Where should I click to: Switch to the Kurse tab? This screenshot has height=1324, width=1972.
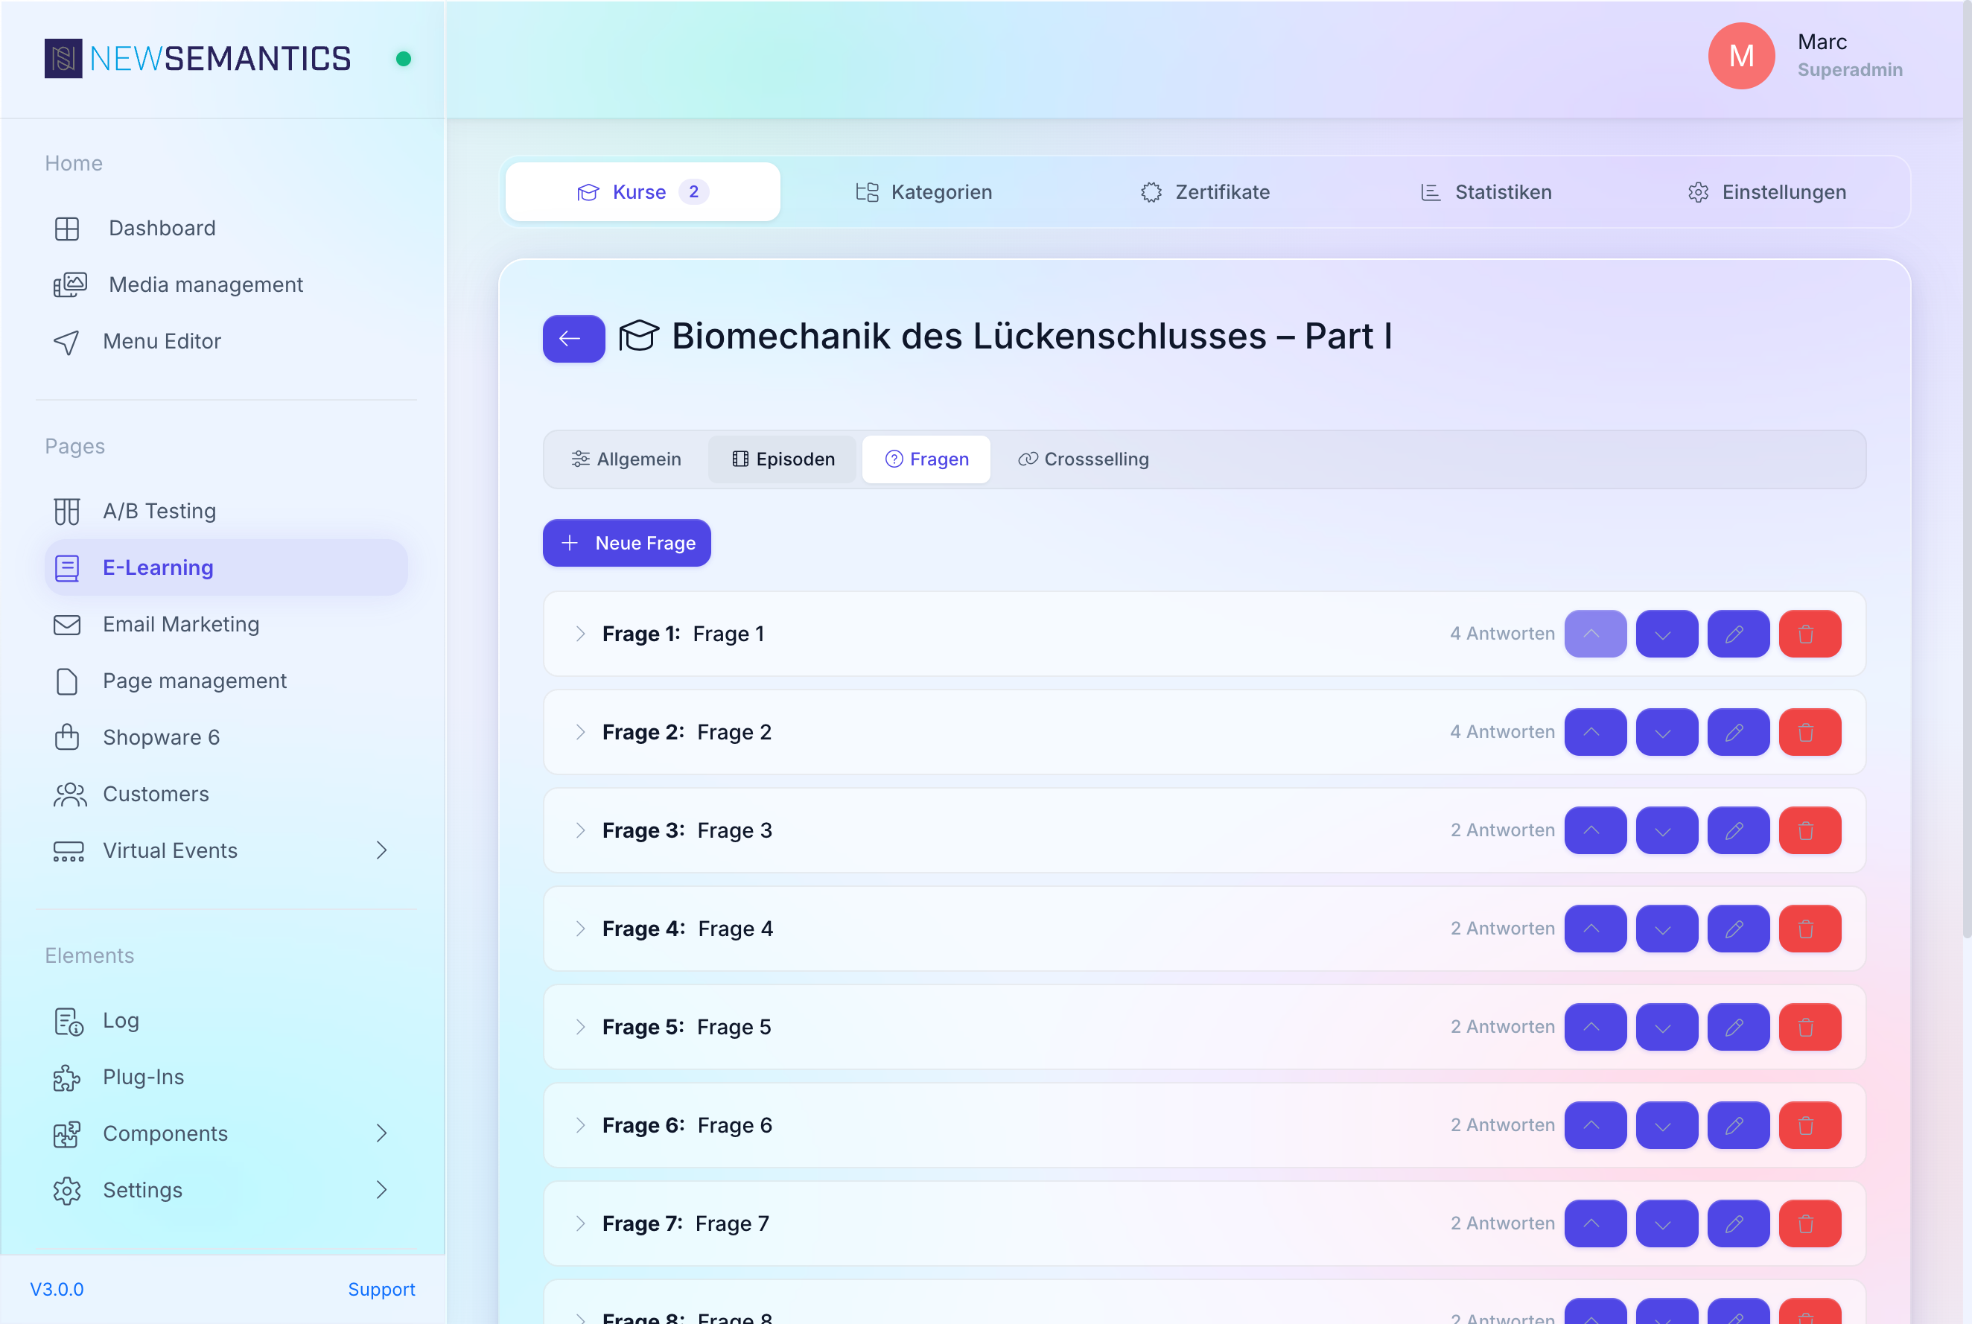pos(643,191)
